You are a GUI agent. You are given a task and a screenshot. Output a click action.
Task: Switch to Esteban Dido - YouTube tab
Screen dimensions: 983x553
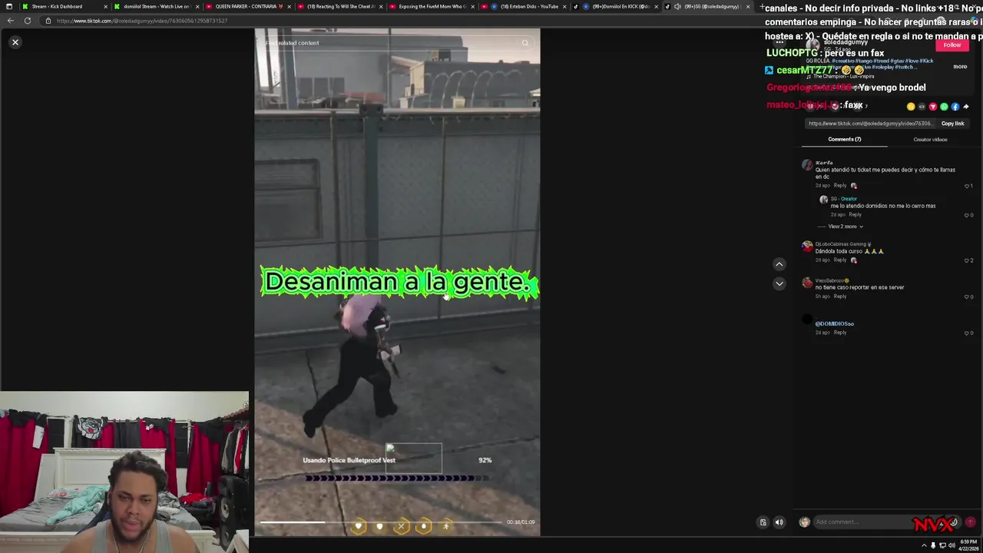point(524,6)
